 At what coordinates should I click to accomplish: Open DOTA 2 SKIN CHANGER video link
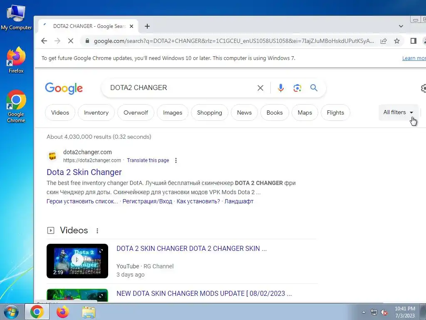(191, 248)
